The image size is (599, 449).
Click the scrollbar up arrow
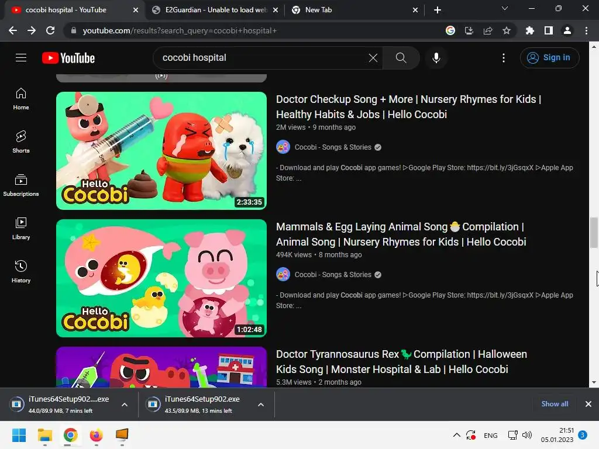594,47
